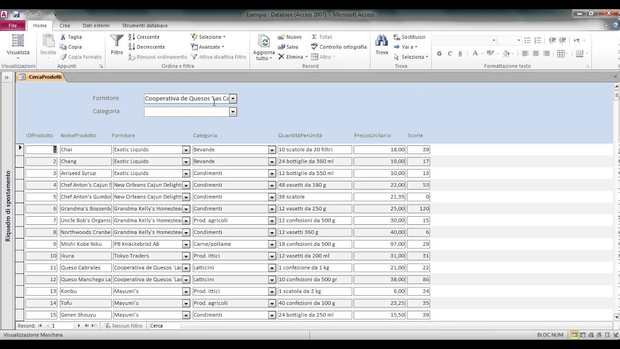Click the Trova binoculars icon
Viewport: 620px width, 349px height.
click(382, 41)
